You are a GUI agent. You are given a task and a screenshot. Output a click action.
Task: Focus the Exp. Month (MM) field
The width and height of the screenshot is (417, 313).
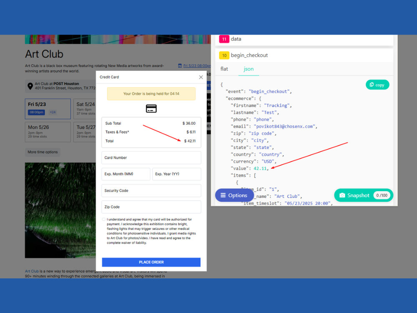[126, 174]
